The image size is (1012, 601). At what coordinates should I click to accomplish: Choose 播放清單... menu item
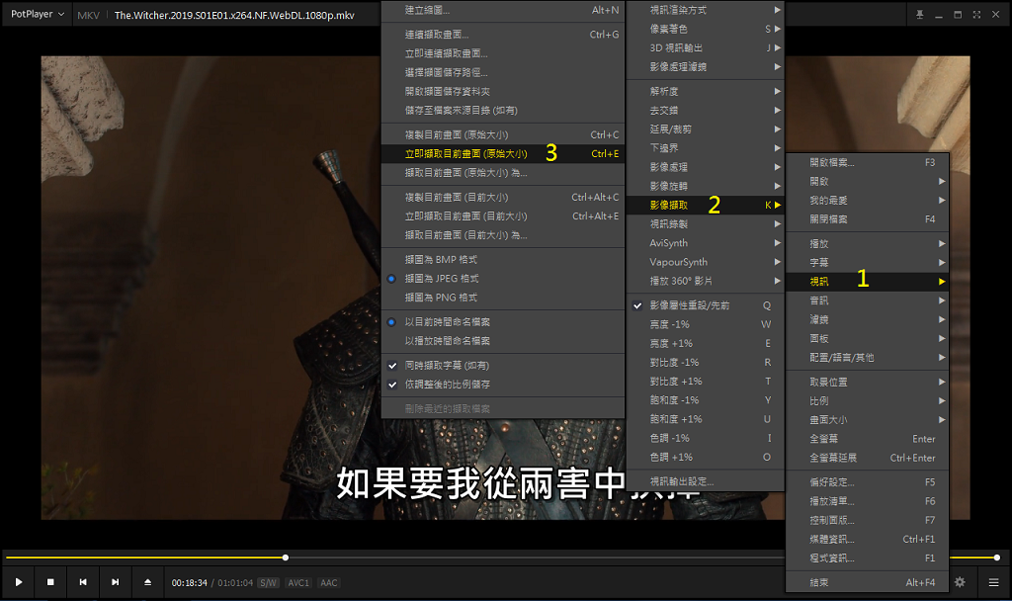[x=868, y=501]
